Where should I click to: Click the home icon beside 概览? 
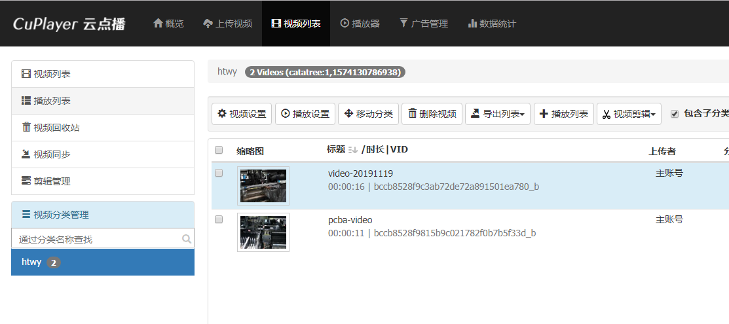pyautogui.click(x=158, y=24)
